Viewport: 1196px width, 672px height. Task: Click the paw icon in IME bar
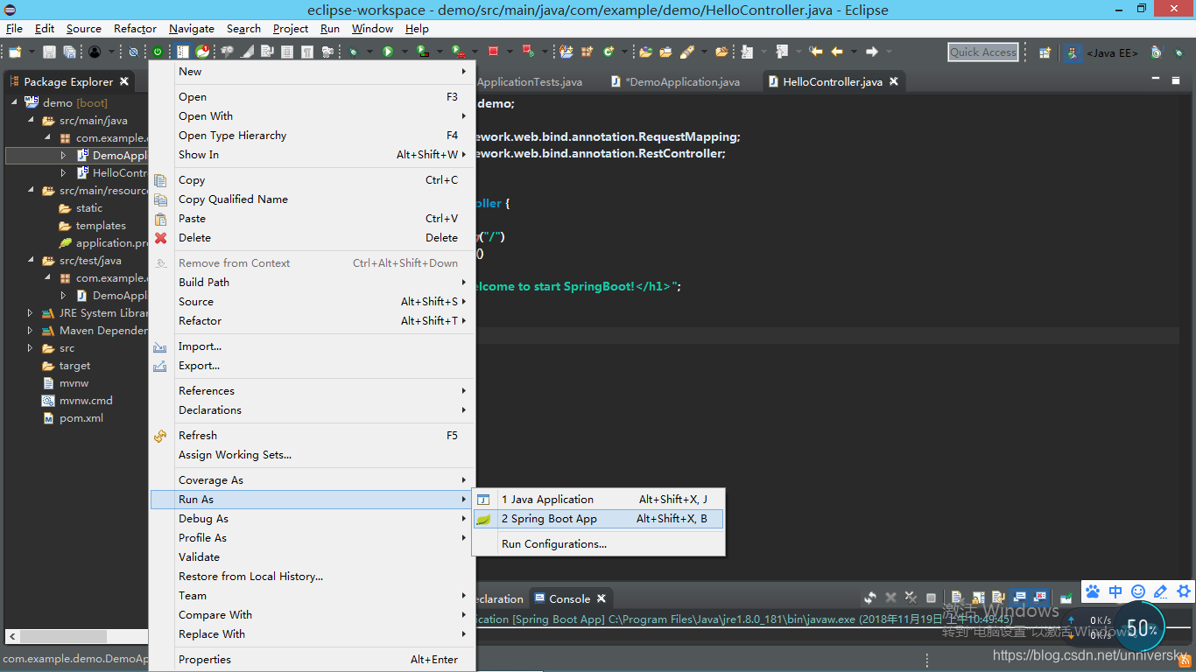click(x=1093, y=591)
